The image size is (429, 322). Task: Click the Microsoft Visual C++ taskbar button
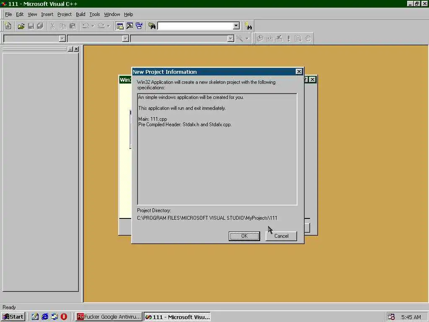(177, 317)
